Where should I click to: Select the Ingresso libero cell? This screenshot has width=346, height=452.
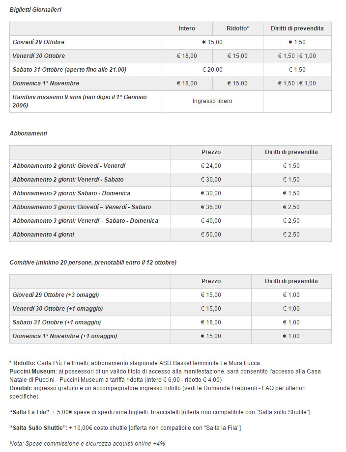click(x=212, y=101)
